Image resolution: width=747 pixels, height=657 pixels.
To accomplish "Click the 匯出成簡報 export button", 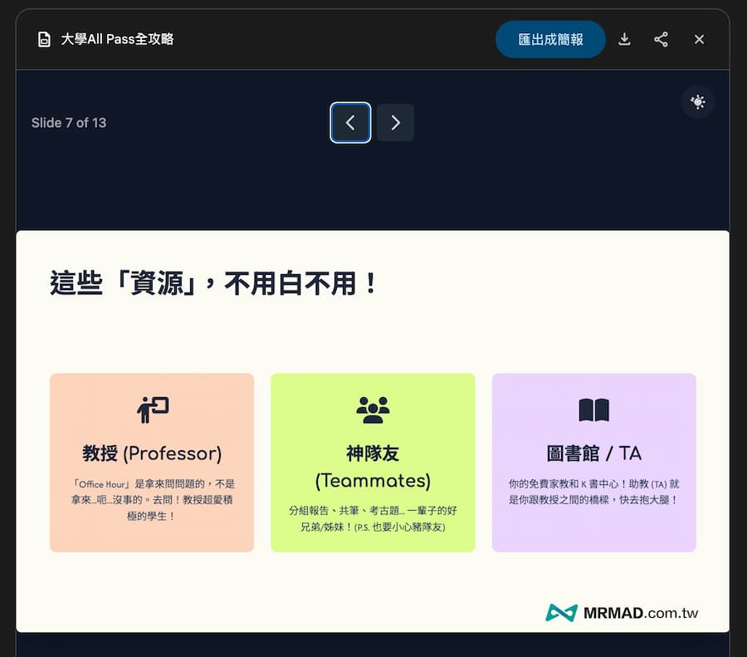I will click(550, 38).
